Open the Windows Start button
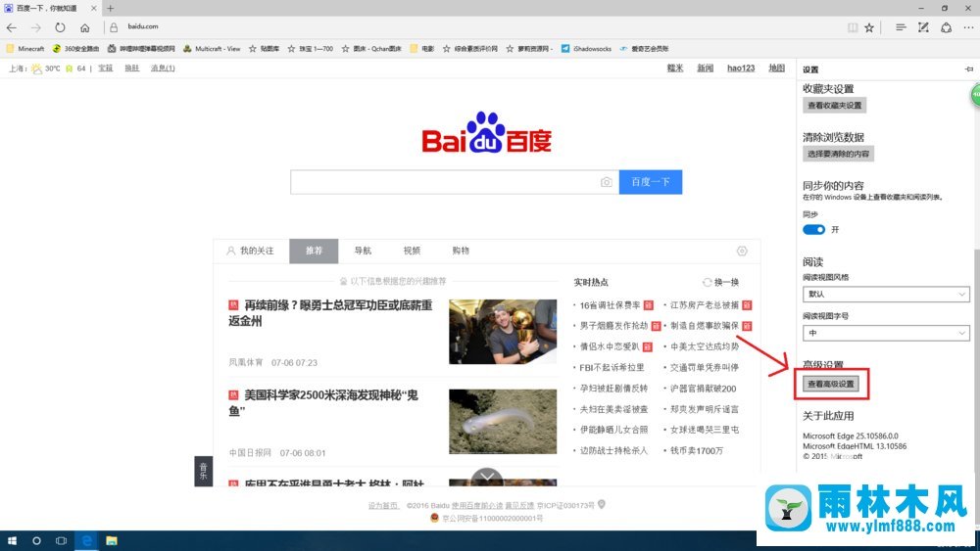Viewport: 980px width, 551px height. 12,540
